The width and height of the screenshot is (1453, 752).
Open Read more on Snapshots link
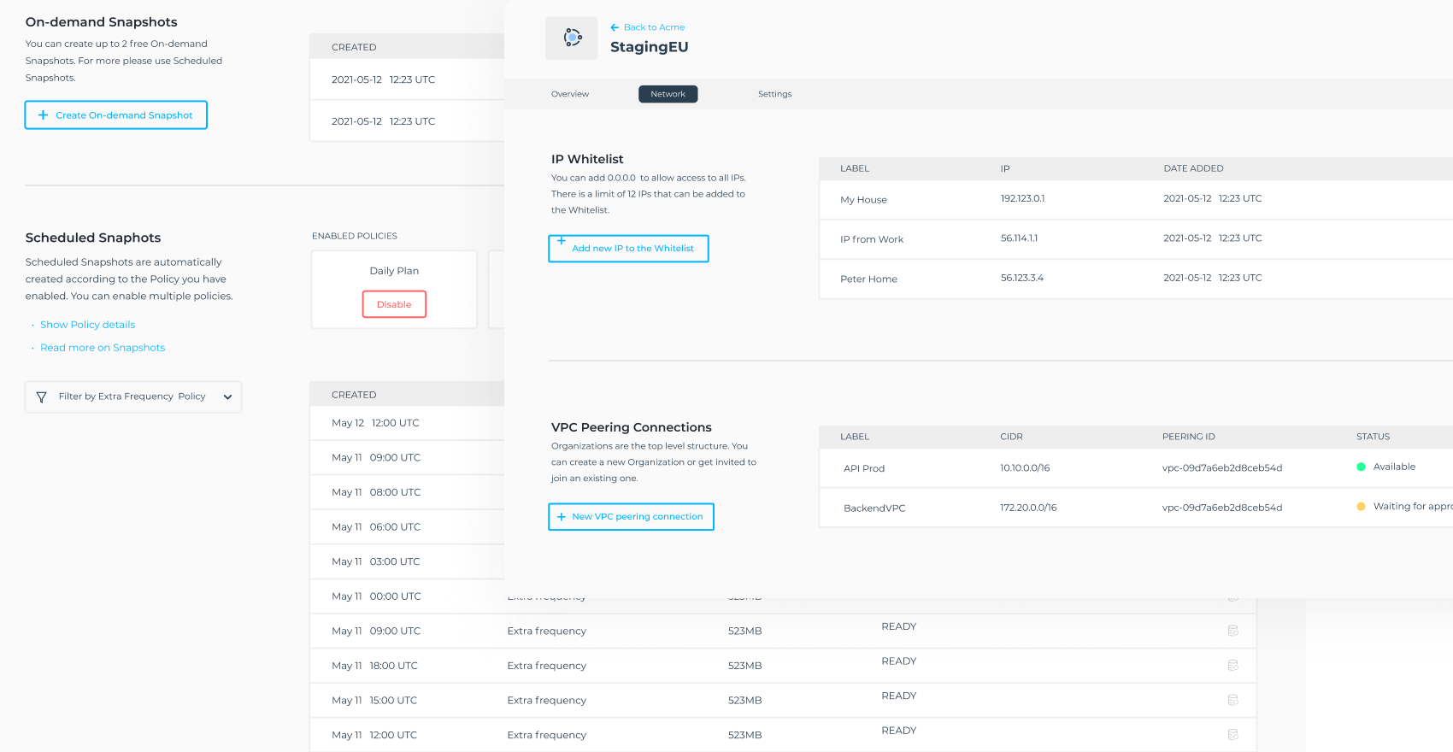(103, 348)
